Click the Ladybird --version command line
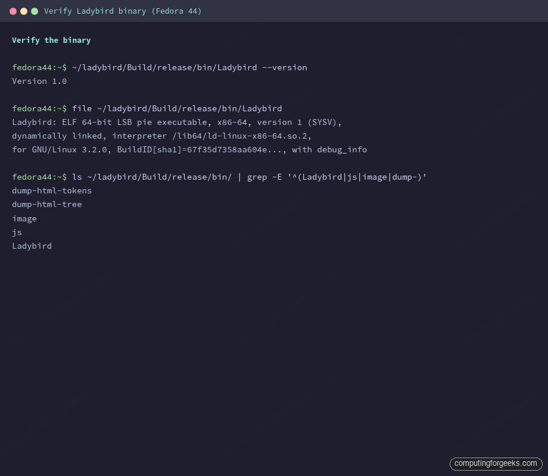 (x=160, y=67)
